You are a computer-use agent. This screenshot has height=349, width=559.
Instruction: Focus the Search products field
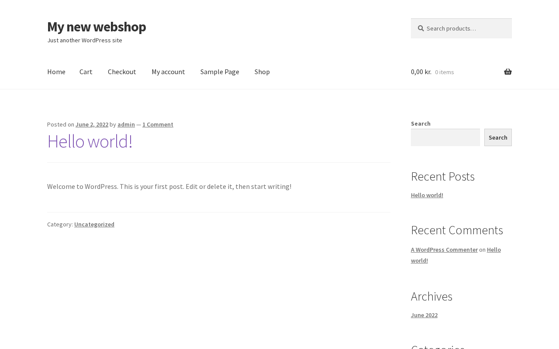466,28
